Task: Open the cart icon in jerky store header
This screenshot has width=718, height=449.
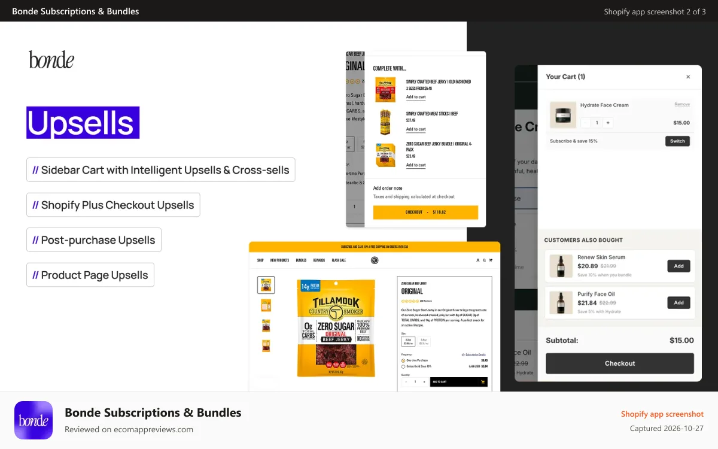Action: pos(491,260)
